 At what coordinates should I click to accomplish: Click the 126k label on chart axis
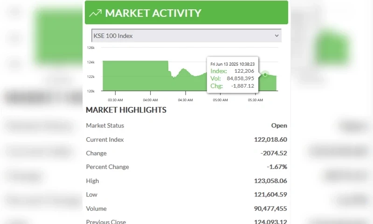pos(91,48)
